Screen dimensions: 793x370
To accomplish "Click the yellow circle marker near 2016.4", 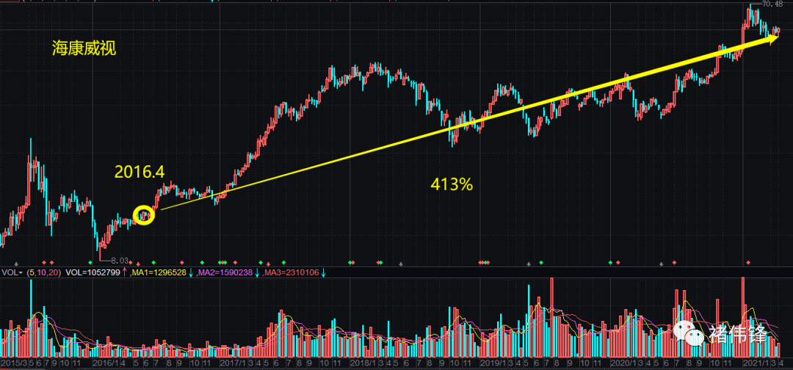I will (145, 215).
